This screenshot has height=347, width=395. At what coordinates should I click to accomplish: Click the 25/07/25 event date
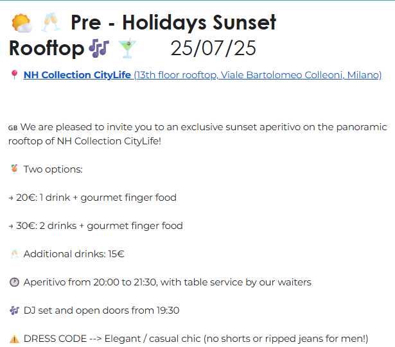coord(213,48)
